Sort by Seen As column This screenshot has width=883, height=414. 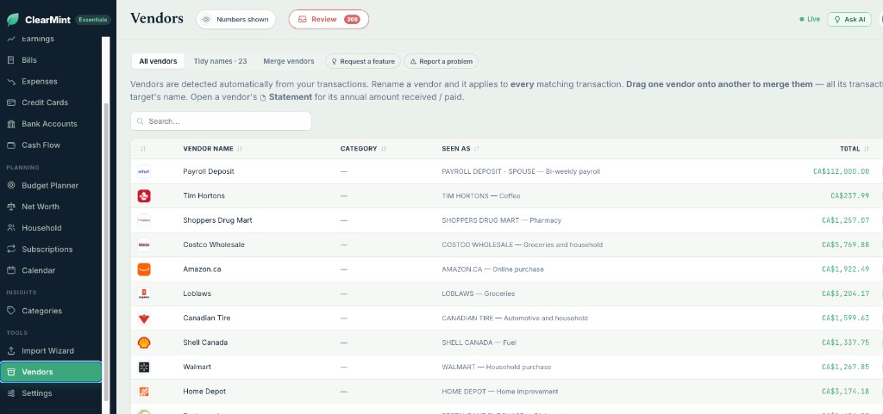tap(460, 149)
